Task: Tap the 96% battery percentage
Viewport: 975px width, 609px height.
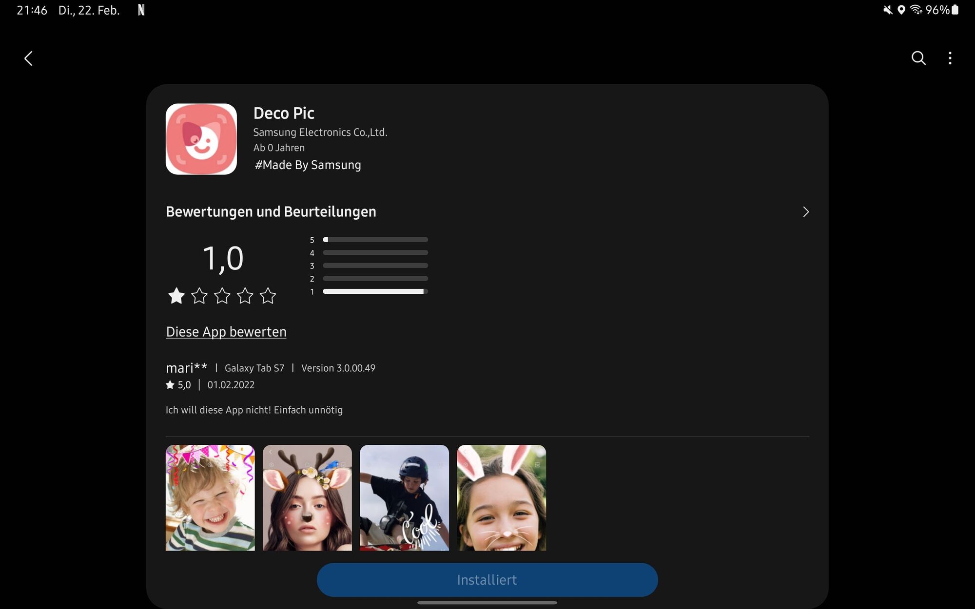Action: coord(937,10)
